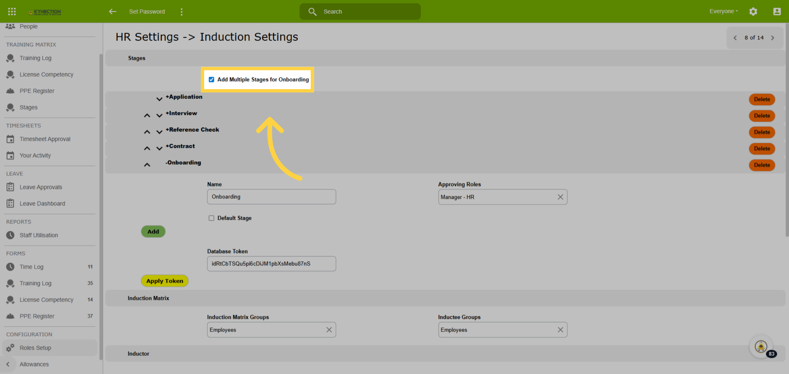Open Timesheet Approval calendar icon
Image resolution: width=789 pixels, height=374 pixels.
point(11,139)
